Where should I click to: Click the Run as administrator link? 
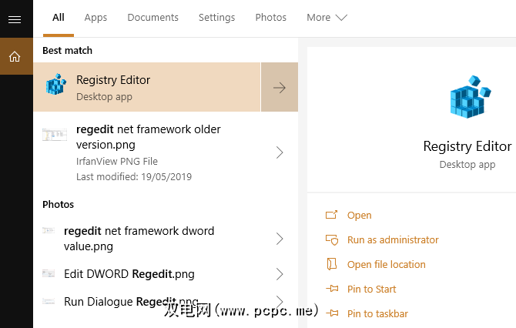coord(393,240)
